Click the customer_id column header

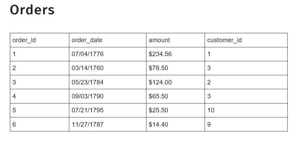pyautogui.click(x=224, y=40)
